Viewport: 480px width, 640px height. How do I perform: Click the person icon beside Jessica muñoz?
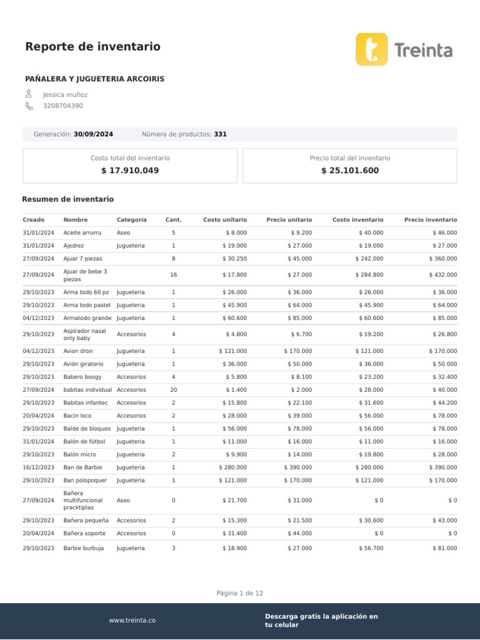(x=29, y=94)
